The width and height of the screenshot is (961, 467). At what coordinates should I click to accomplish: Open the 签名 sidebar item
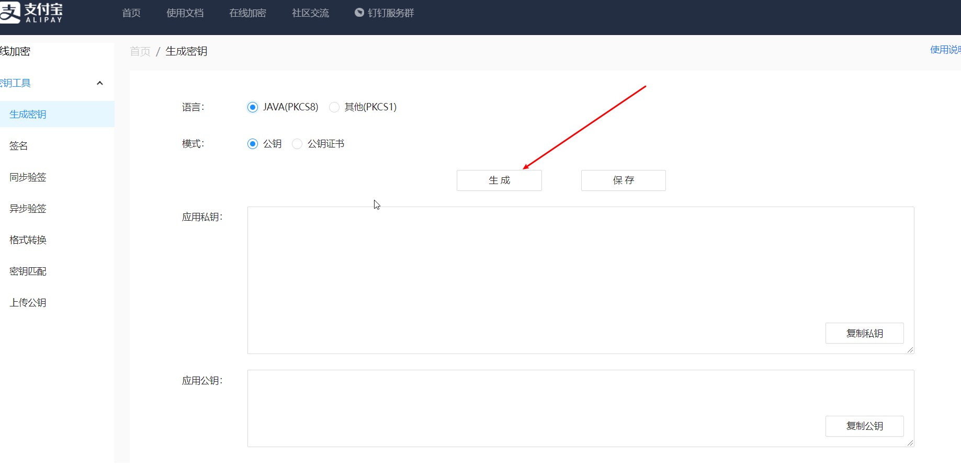coord(19,146)
